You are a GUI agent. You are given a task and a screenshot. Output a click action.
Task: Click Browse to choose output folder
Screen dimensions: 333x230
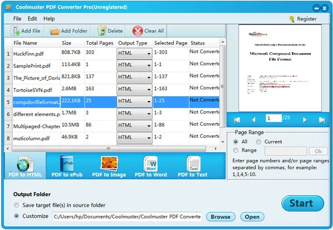tap(220, 217)
